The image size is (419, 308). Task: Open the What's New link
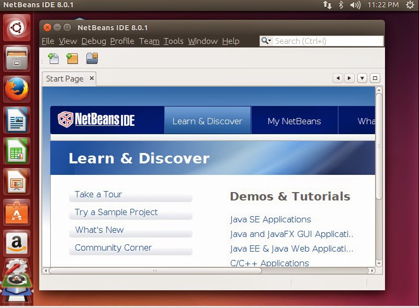99,230
